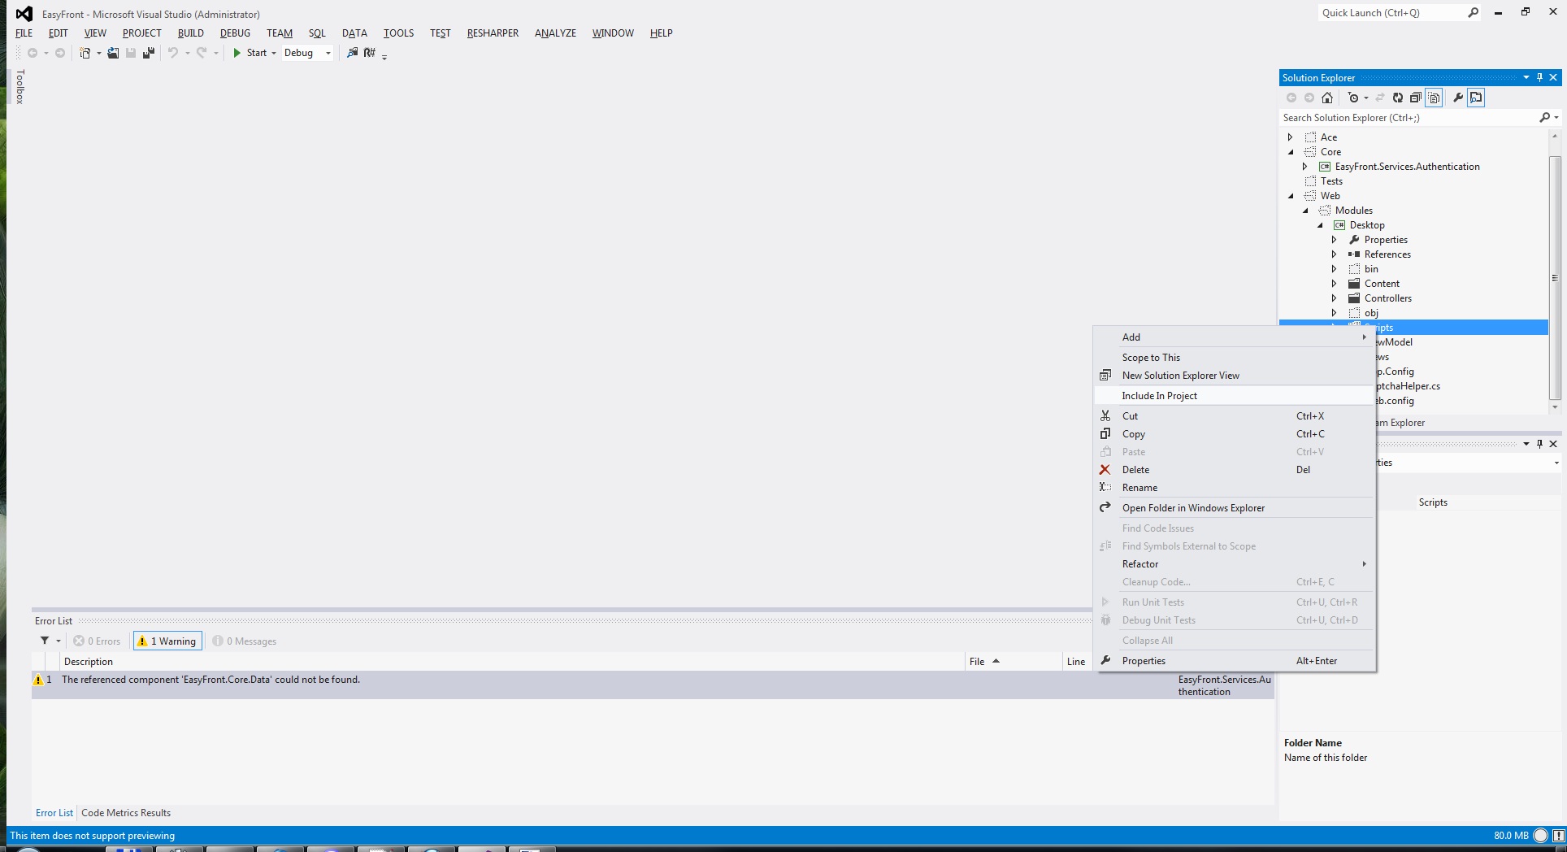This screenshot has height=852, width=1567.
Task: Open the toolbar overflow options arrow
Action: (x=384, y=56)
